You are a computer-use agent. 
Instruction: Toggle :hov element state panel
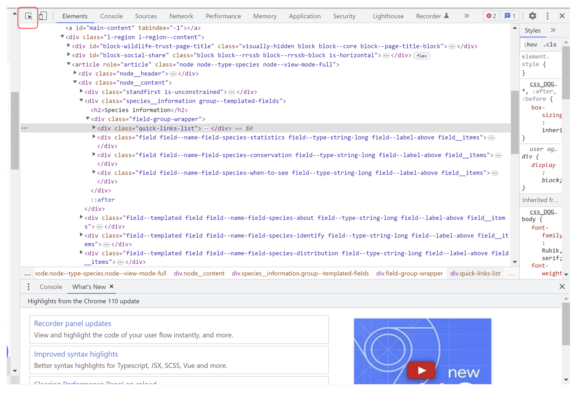pos(531,45)
